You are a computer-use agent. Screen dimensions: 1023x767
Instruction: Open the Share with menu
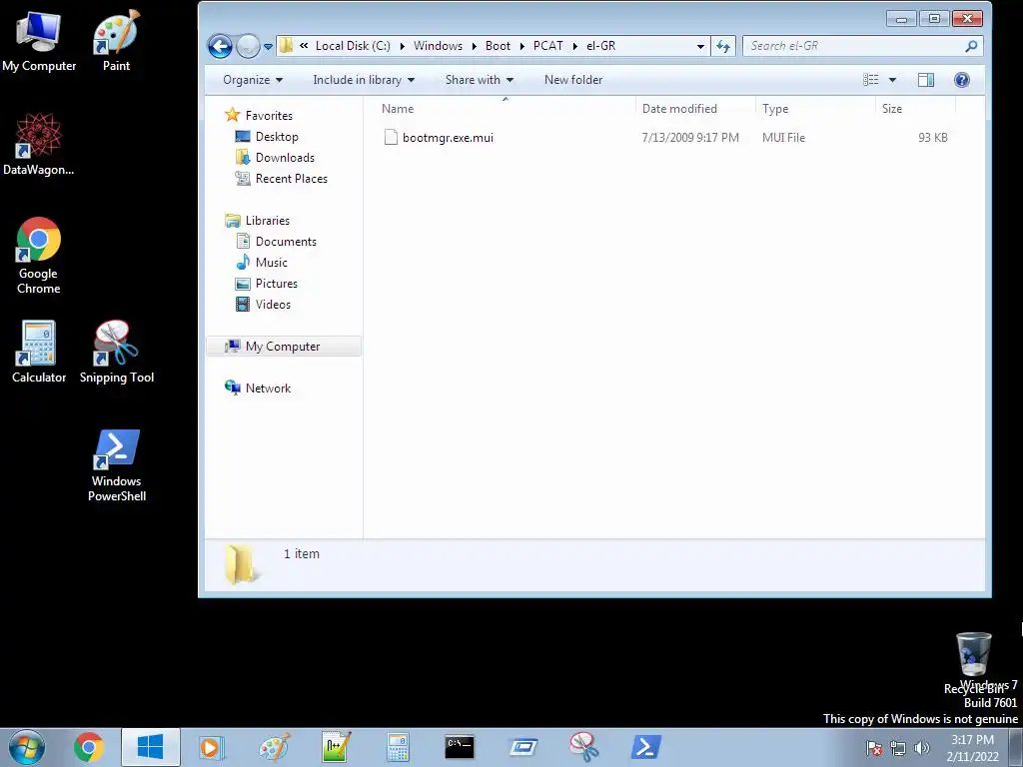[x=479, y=80]
